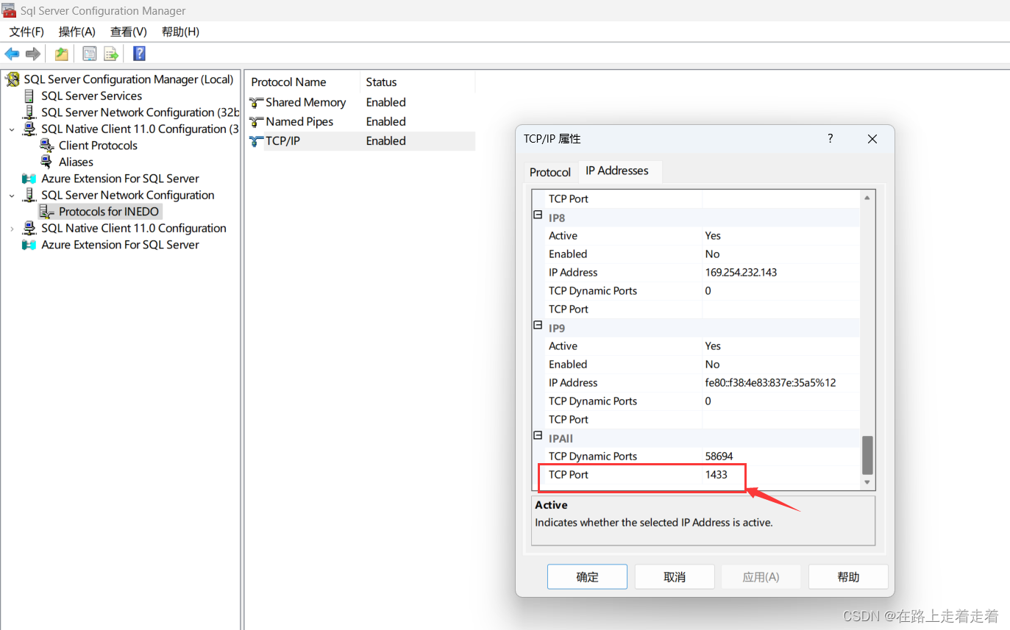The width and height of the screenshot is (1010, 630).
Task: Click the Protocol Name column header
Action: (302, 82)
